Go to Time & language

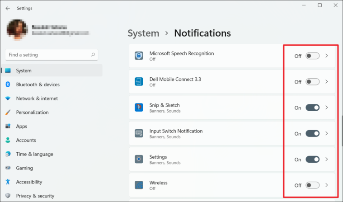click(52, 154)
